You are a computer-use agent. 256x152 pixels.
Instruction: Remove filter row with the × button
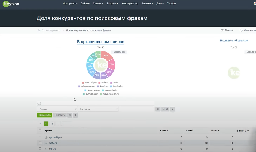coord(173,109)
